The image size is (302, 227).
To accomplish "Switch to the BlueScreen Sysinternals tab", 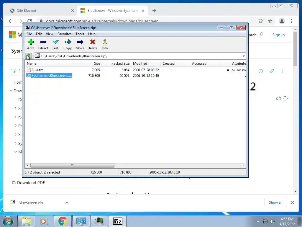I will (x=112, y=11).
